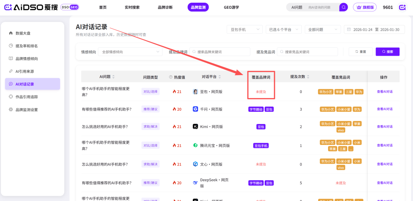Open the 豆包手机 brand dropdown
Image resolution: width=413 pixels, height=201 pixels.
(245, 29)
